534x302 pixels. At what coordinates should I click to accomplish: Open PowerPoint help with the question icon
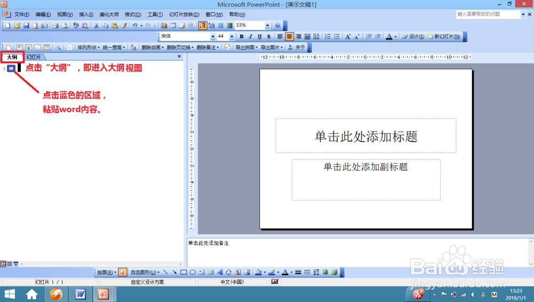278,26
